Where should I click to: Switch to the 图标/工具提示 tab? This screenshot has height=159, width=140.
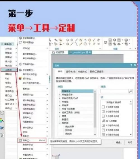(96, 72)
